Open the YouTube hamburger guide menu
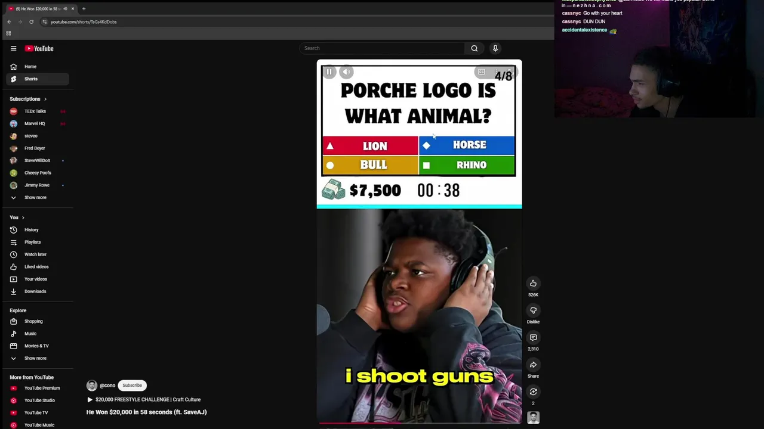764x429 pixels. click(x=13, y=48)
